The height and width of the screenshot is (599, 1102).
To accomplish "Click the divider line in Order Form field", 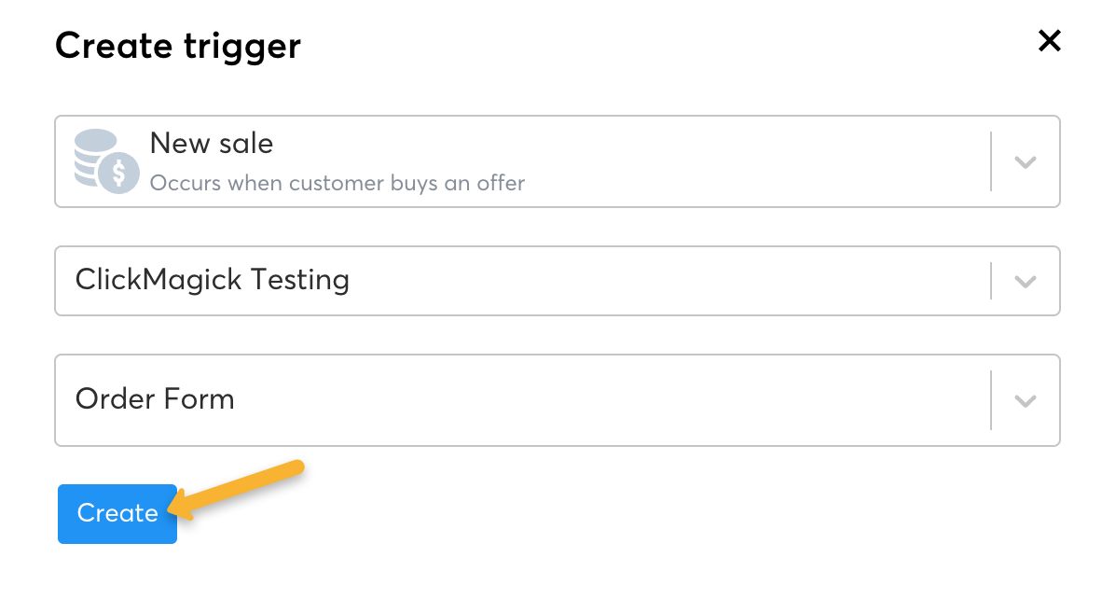I will (991, 400).
